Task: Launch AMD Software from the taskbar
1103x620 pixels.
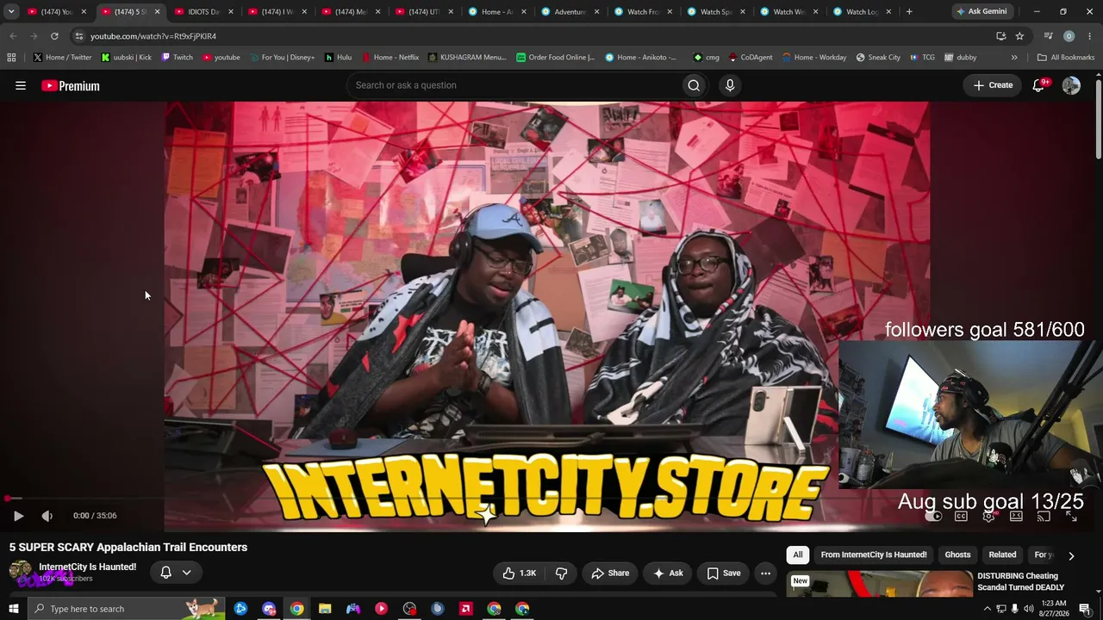Action: tap(466, 609)
